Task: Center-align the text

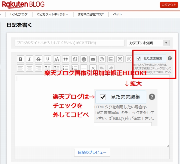Action: [29, 68]
